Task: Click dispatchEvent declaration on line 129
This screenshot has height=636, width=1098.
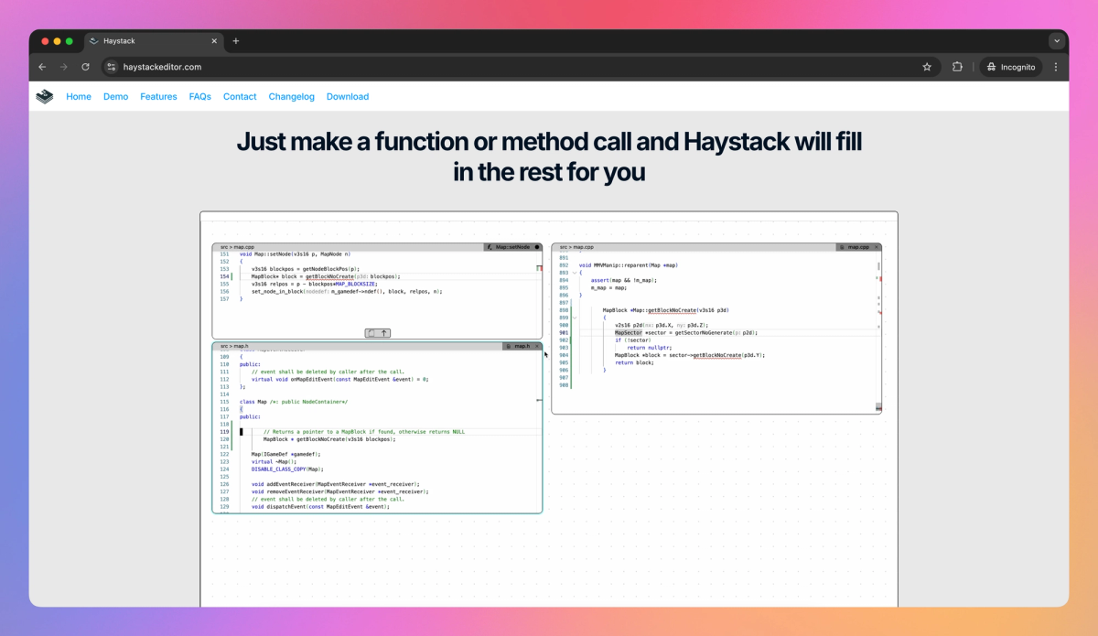Action: click(320, 506)
